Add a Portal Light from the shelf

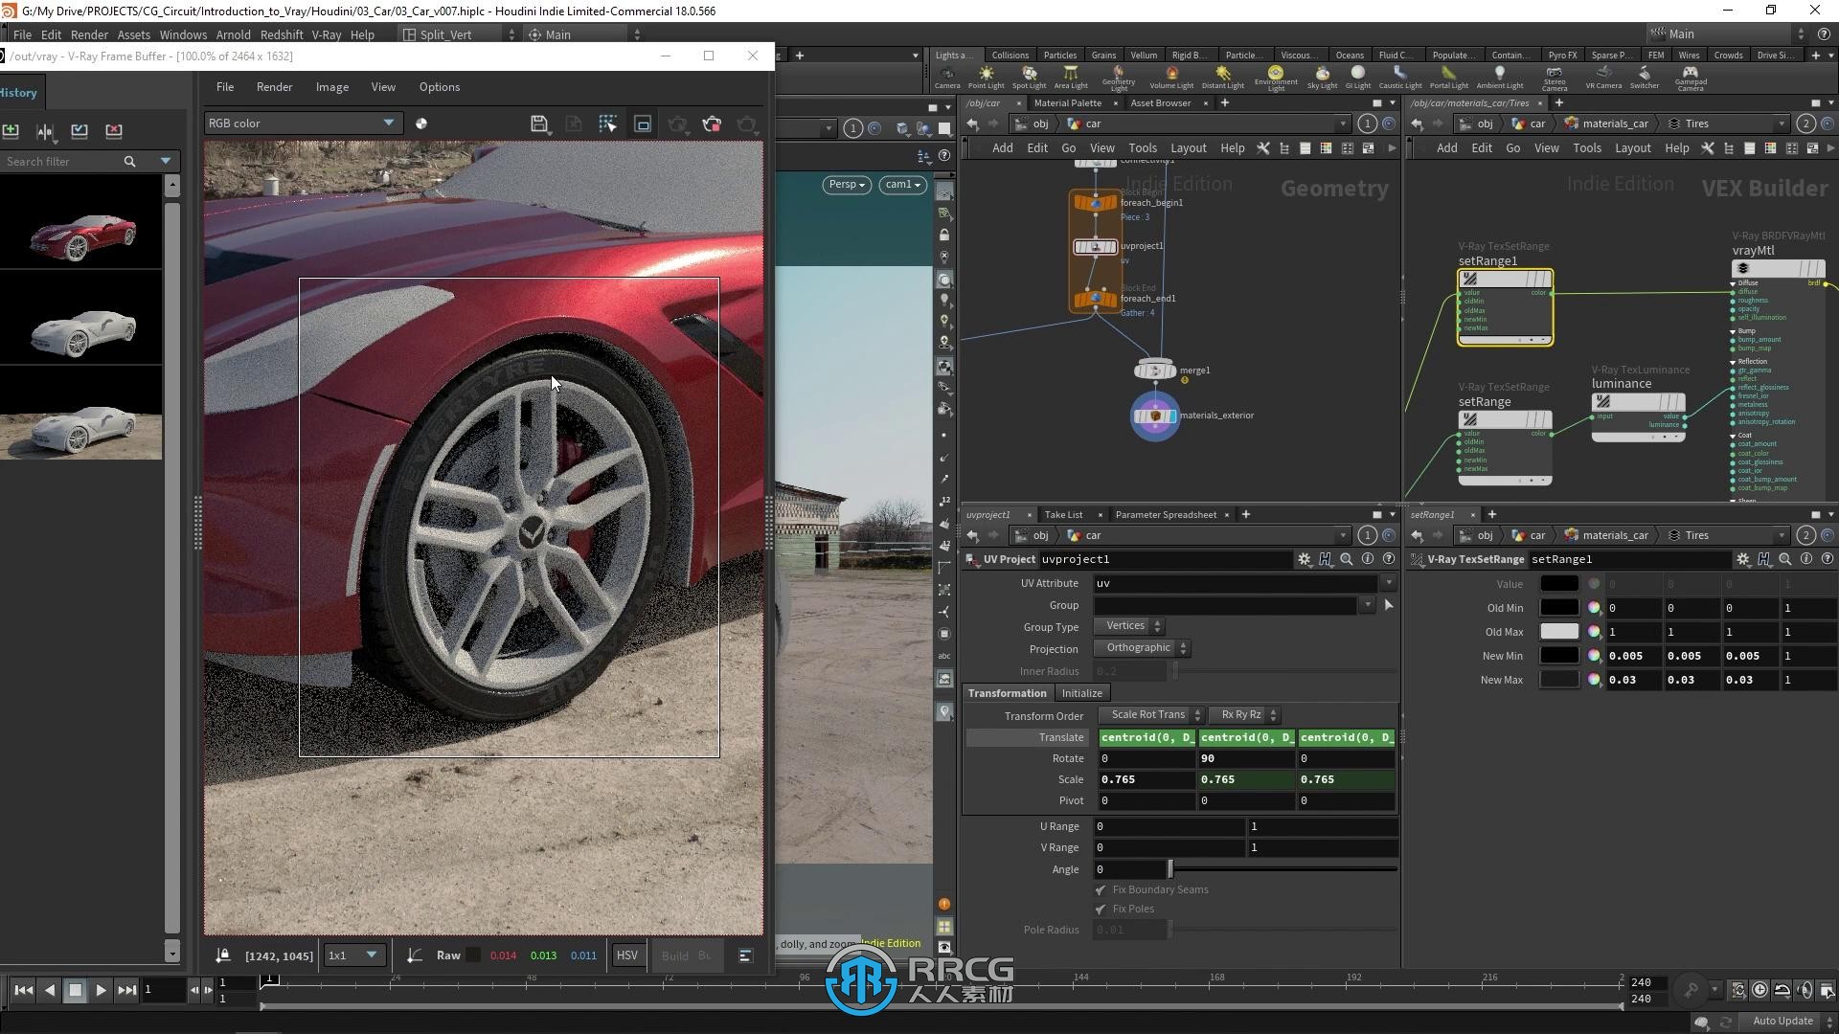pyautogui.click(x=1448, y=77)
